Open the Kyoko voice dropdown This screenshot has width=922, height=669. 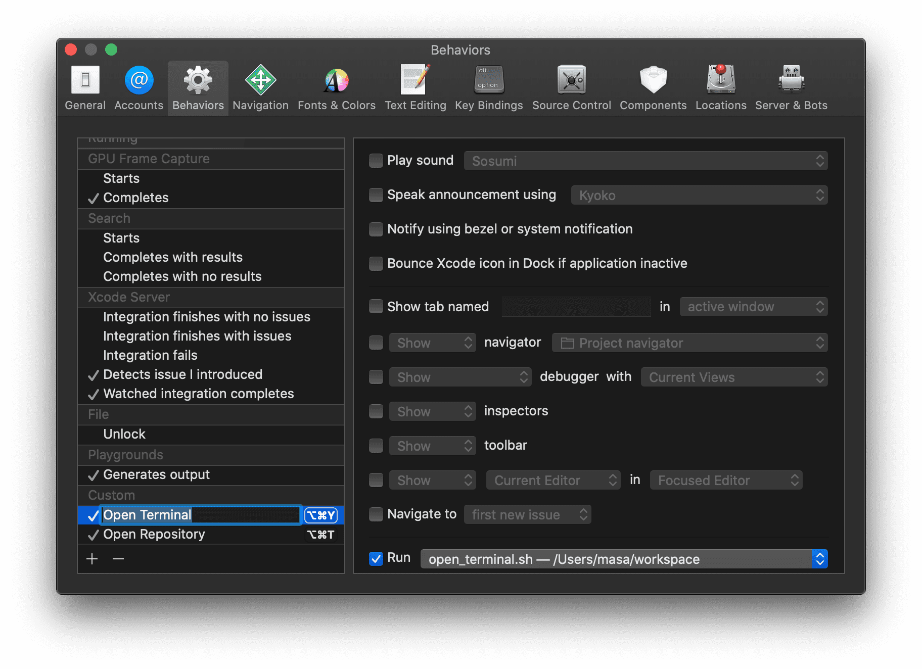pyautogui.click(x=699, y=195)
